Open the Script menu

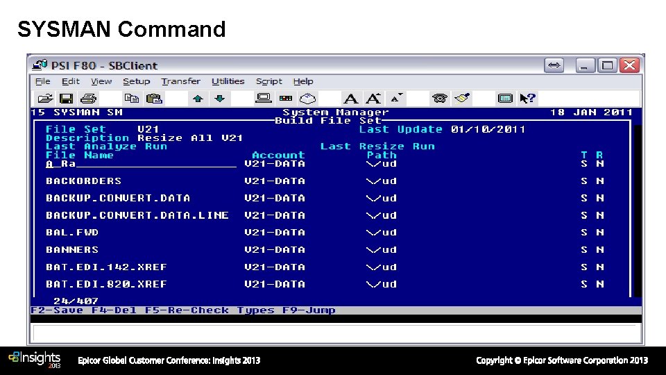pyautogui.click(x=269, y=81)
